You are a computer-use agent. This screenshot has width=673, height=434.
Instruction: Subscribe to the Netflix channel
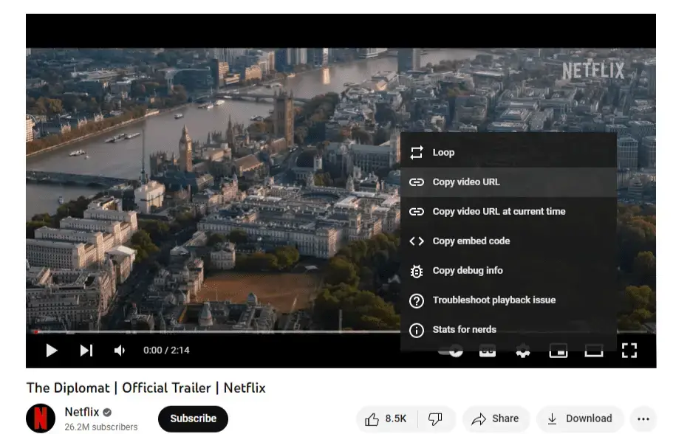pyautogui.click(x=193, y=418)
